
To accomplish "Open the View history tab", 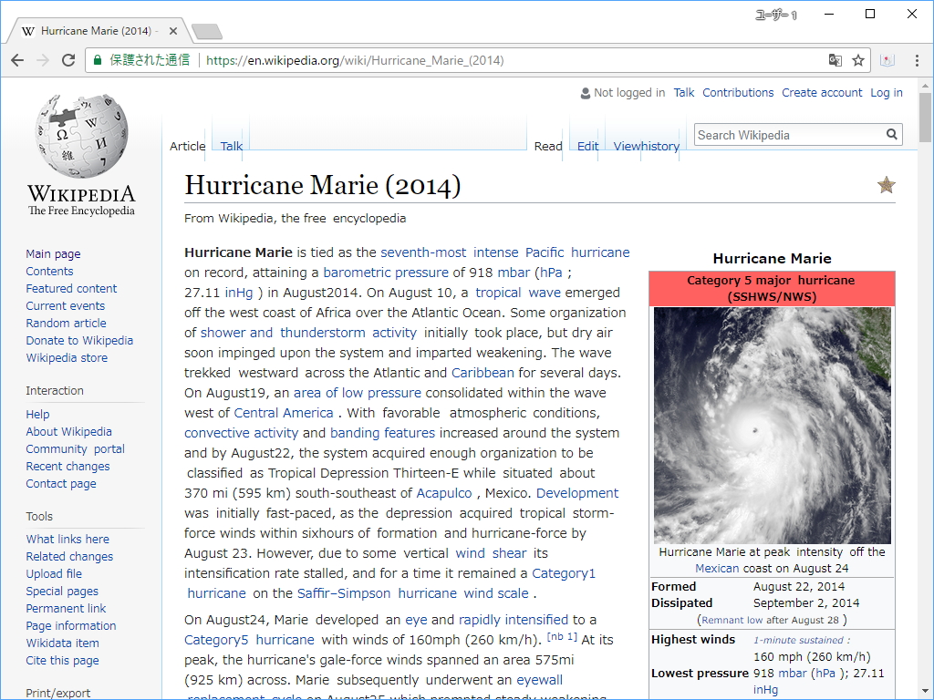I will point(646,146).
